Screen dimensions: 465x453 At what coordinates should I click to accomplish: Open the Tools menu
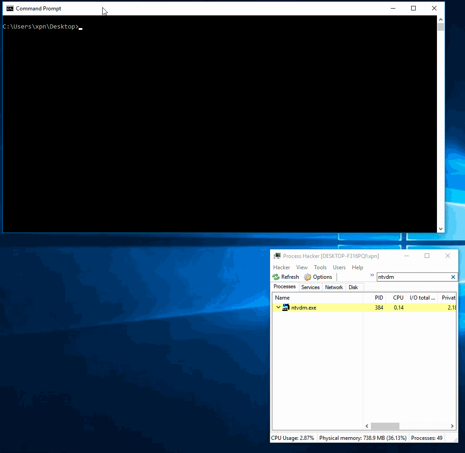pos(320,267)
